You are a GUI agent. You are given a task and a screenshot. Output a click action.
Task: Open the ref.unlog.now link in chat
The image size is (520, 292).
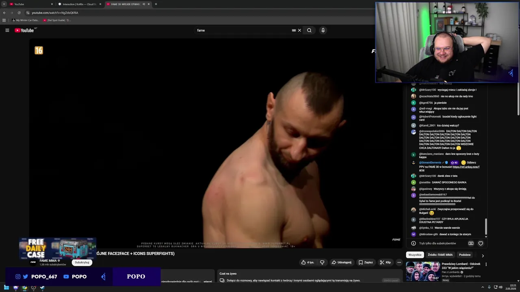coord(466,167)
